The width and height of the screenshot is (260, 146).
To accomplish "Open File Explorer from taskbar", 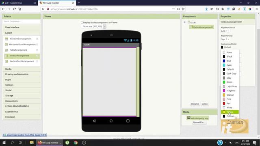I will (x=32, y=142).
